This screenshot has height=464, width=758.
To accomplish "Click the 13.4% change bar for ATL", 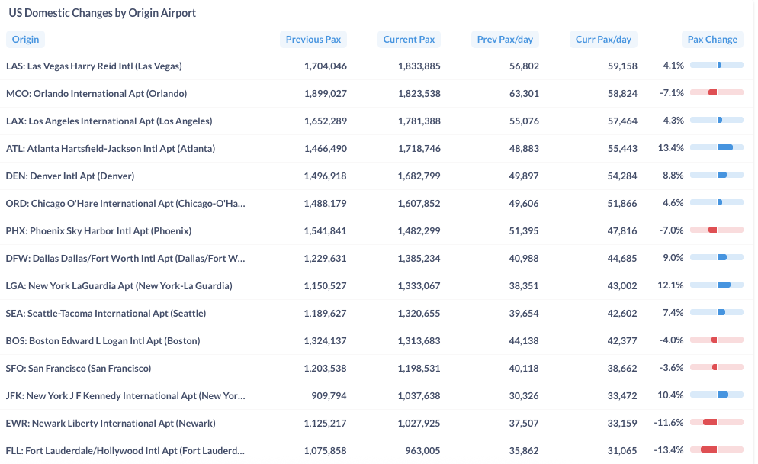I will [x=716, y=147].
